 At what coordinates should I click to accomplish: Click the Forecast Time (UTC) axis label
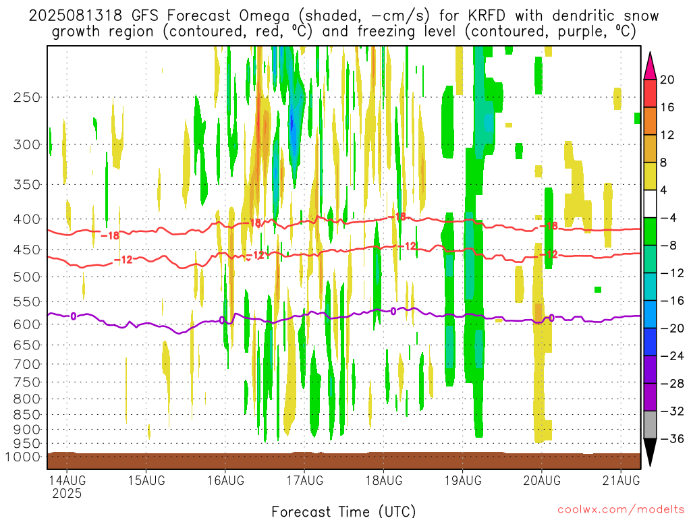tap(343, 511)
